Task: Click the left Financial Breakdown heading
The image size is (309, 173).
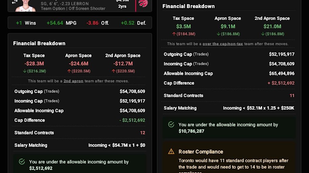Action: tap(39, 44)
